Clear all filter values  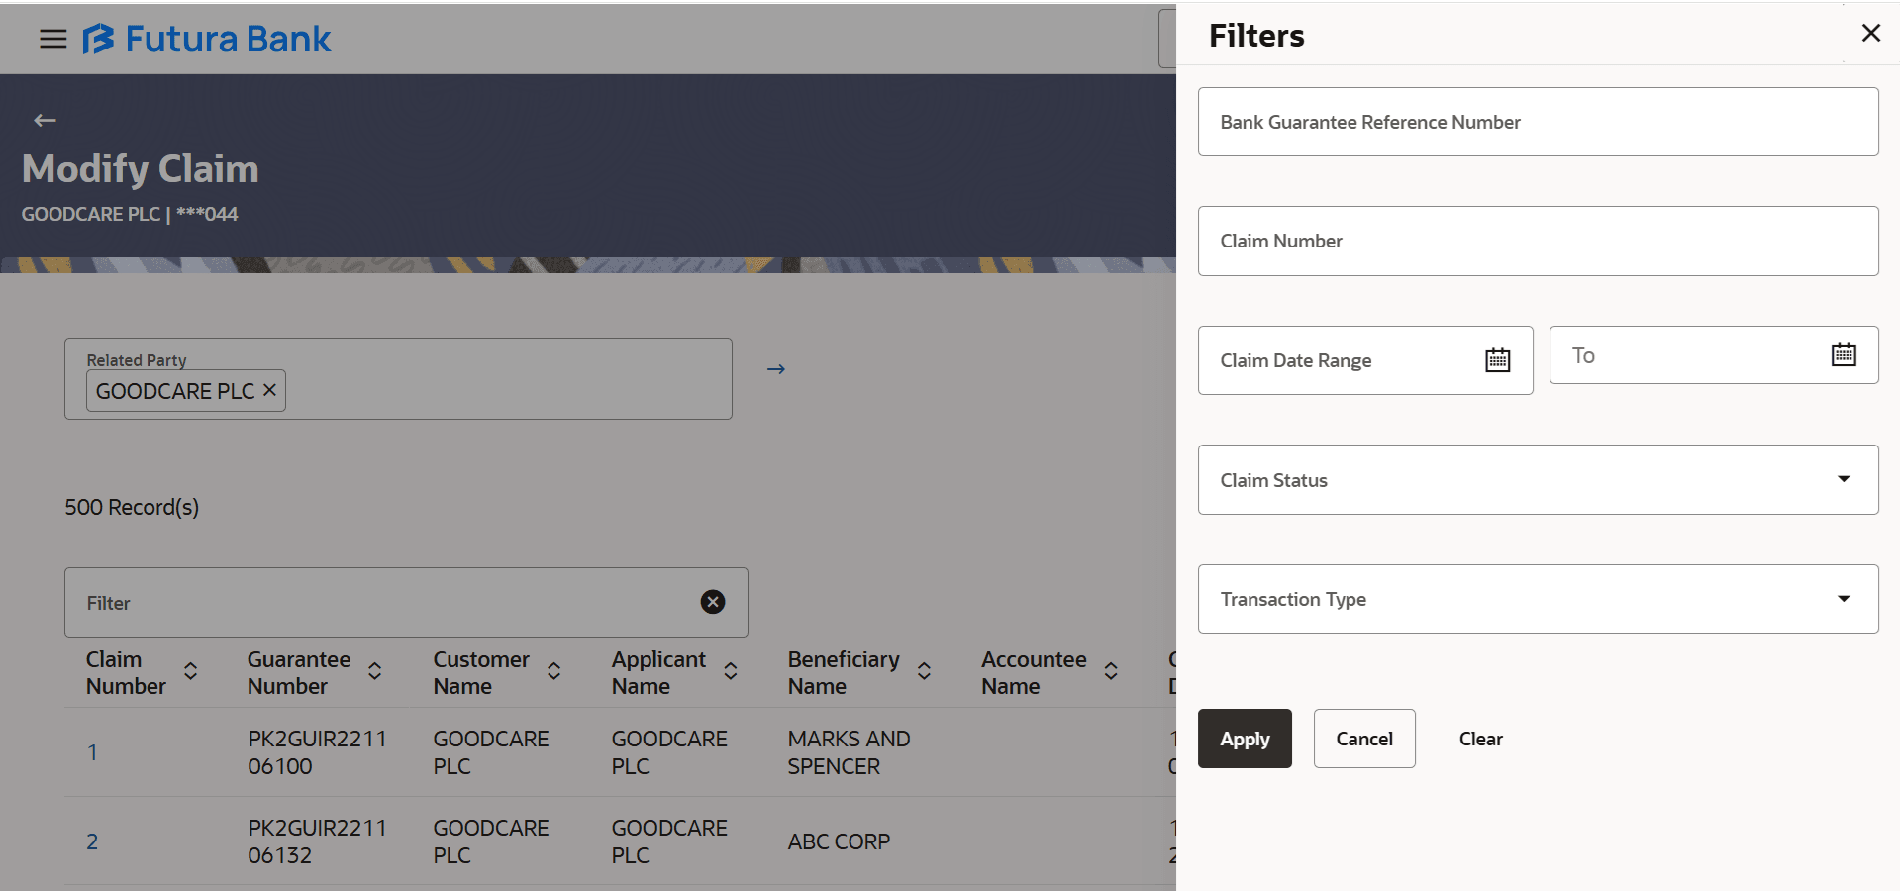point(1479,739)
